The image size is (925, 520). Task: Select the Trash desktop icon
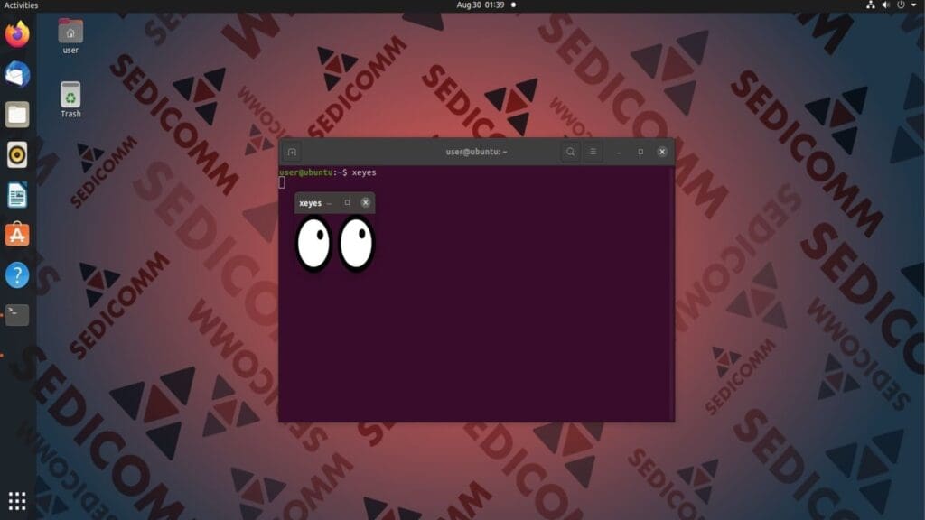coord(70,99)
